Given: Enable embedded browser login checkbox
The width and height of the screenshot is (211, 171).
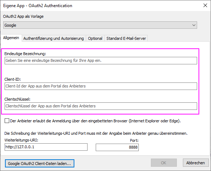Looking at the screenshot, I should [x=7, y=121].
